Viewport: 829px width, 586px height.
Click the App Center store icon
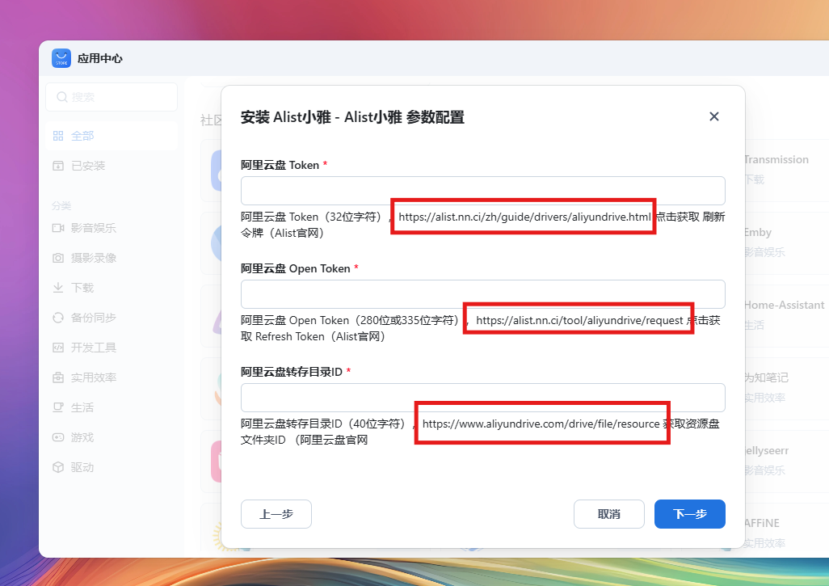tap(61, 58)
